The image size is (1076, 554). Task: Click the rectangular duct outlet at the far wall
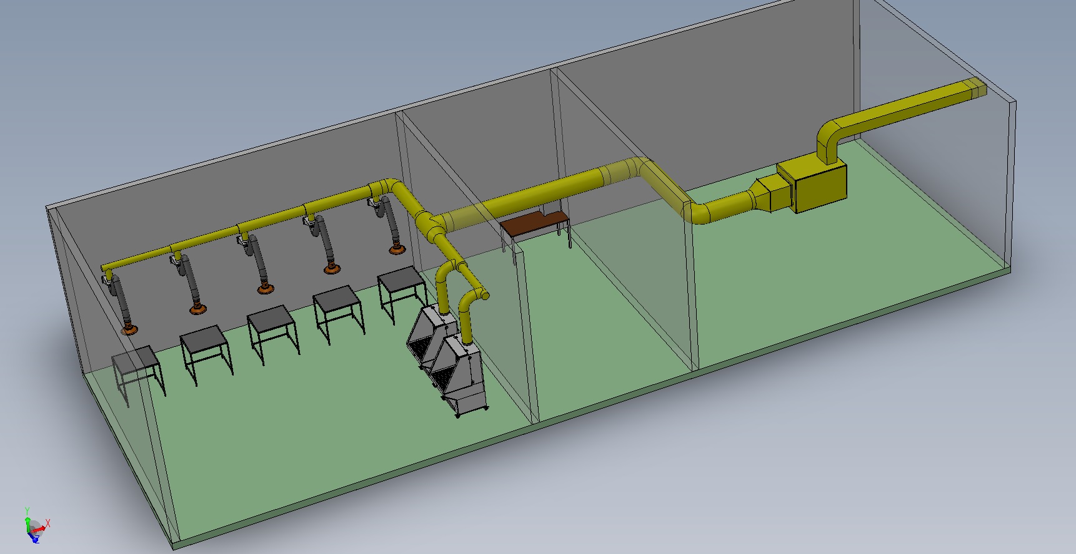pos(975,89)
